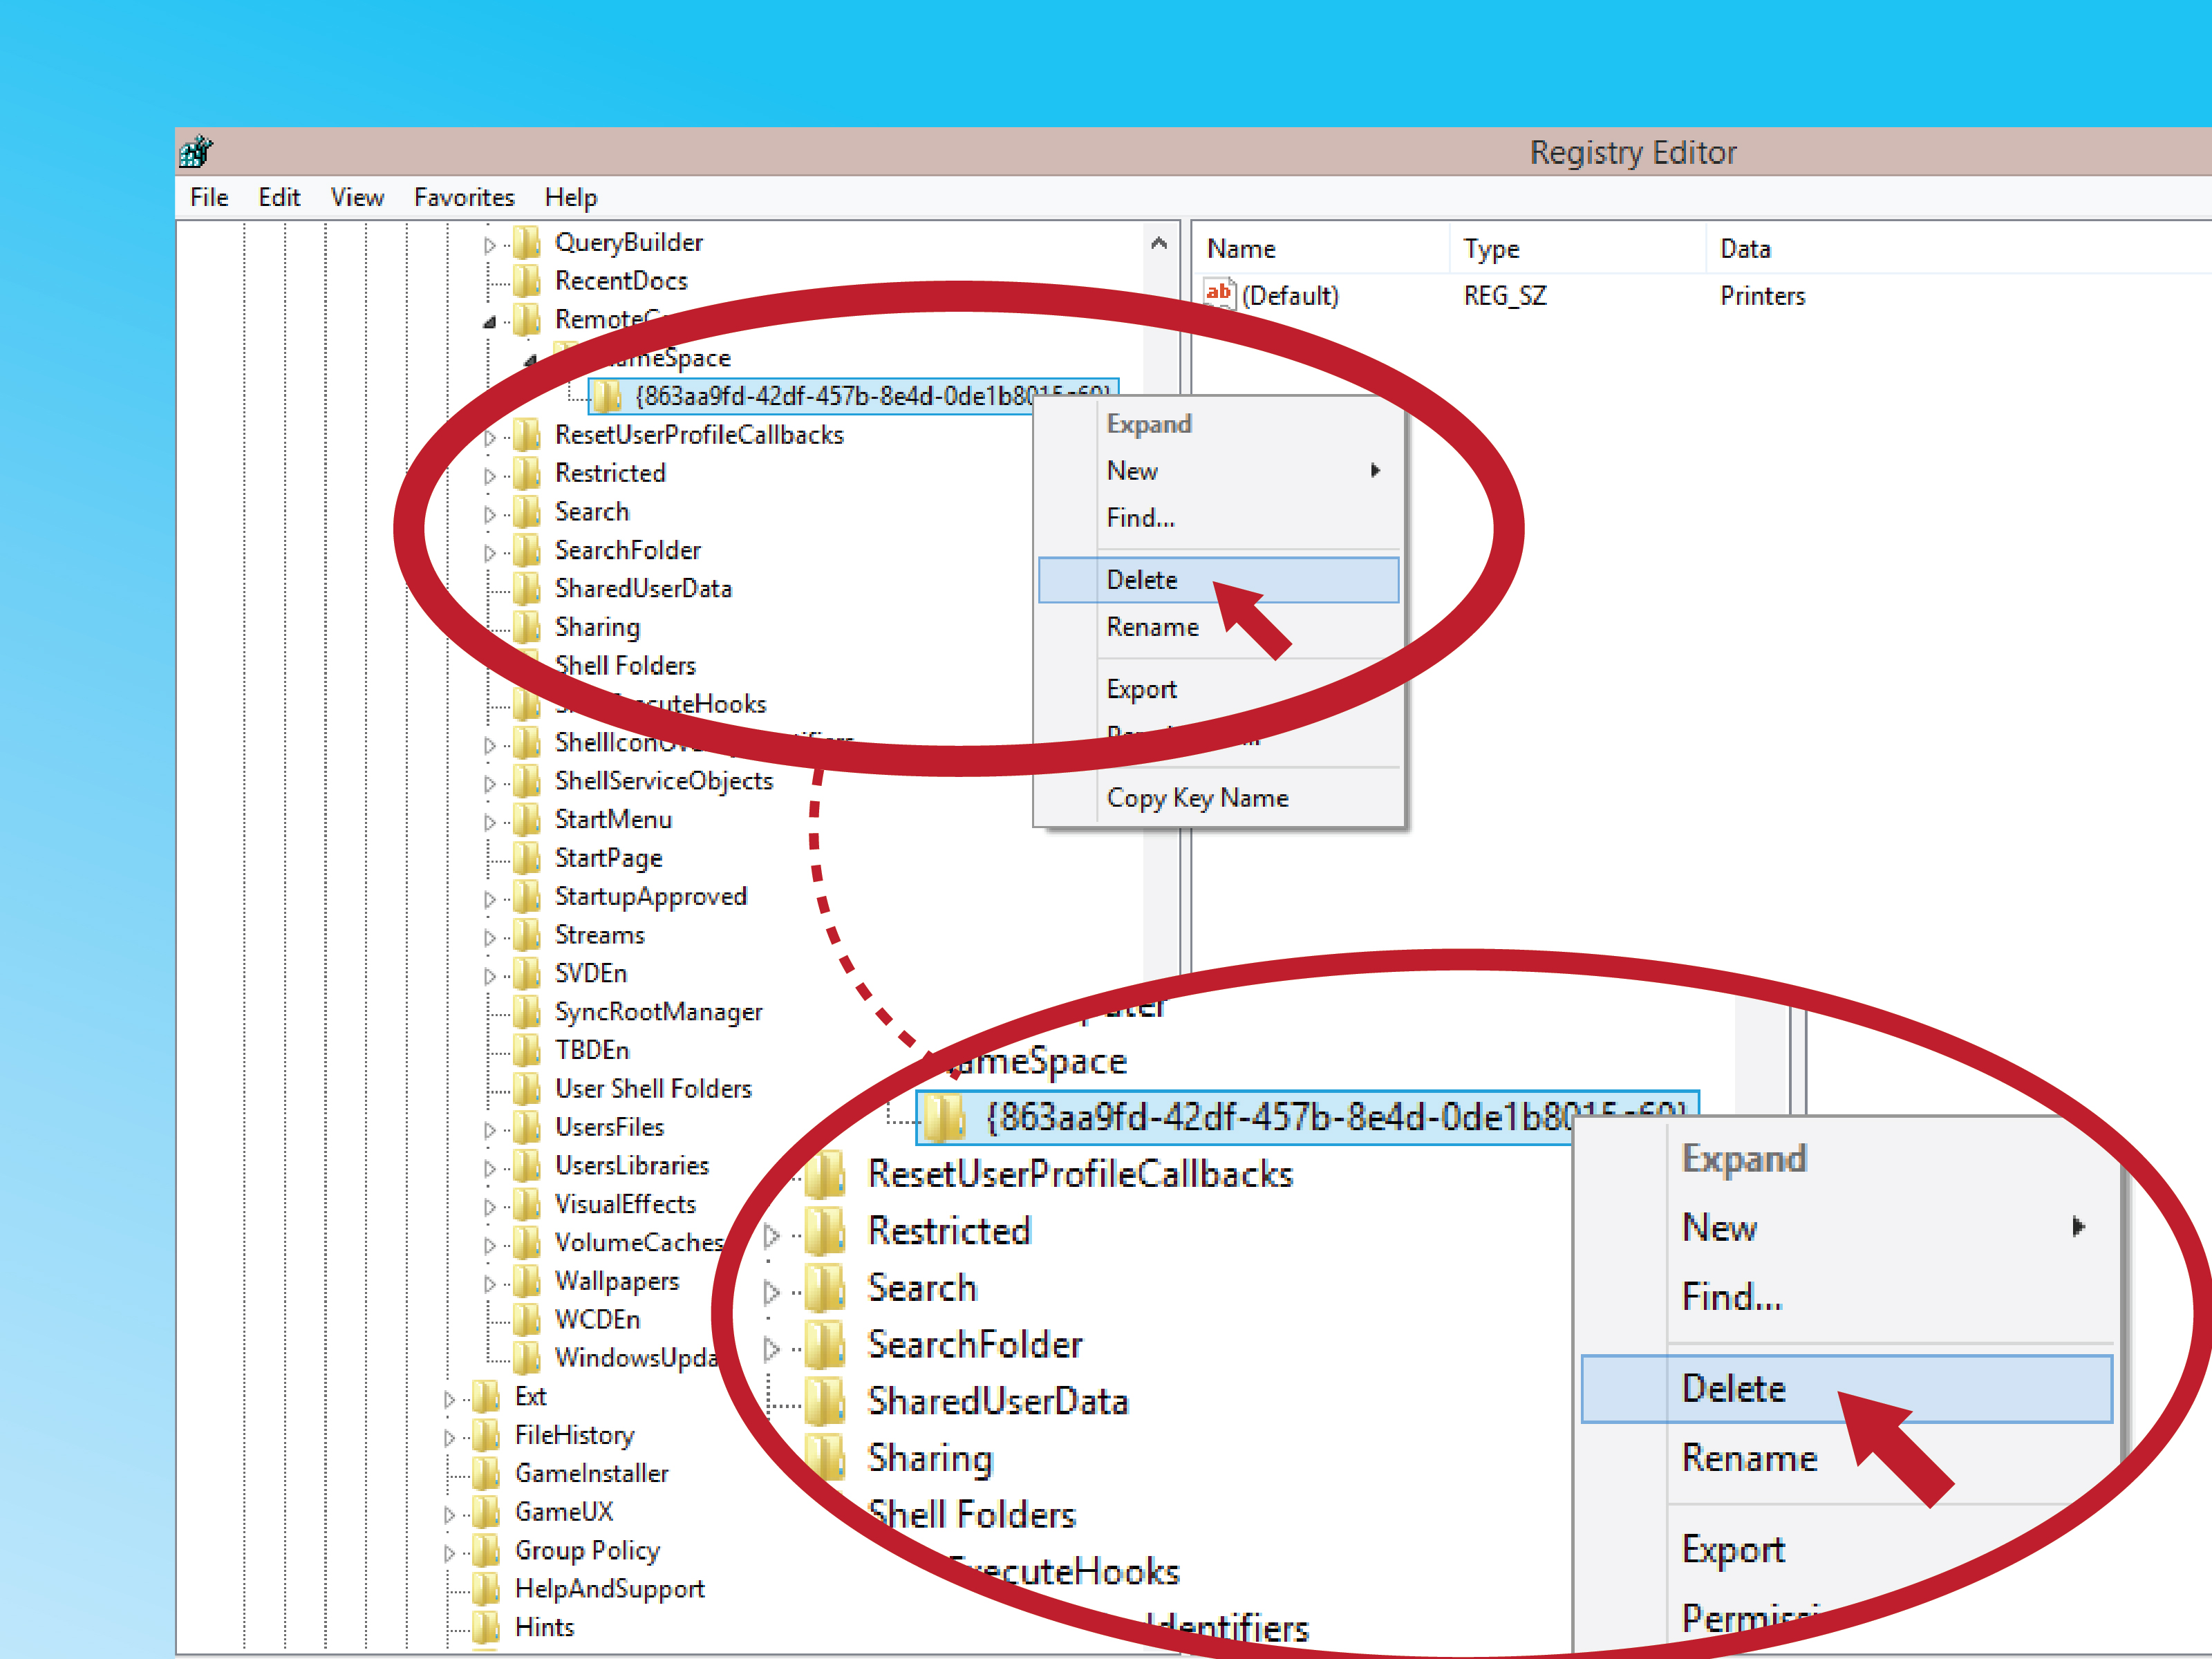The image size is (2212, 1659).
Task: Click the Registry Editor app icon in title bar
Action: pyautogui.click(x=196, y=152)
